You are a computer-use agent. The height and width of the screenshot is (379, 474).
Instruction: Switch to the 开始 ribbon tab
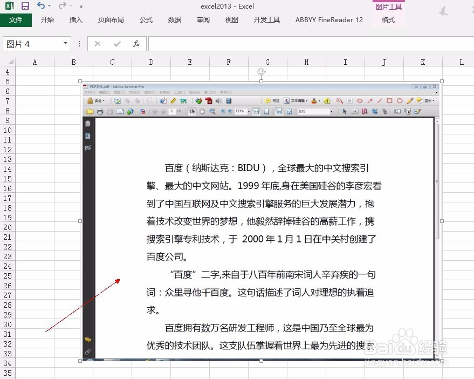click(x=47, y=20)
